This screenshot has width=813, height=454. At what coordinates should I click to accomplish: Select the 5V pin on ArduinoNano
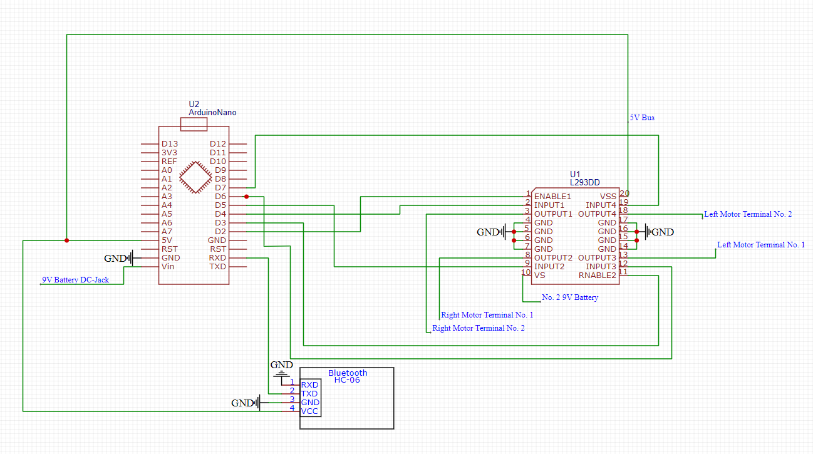click(x=167, y=240)
